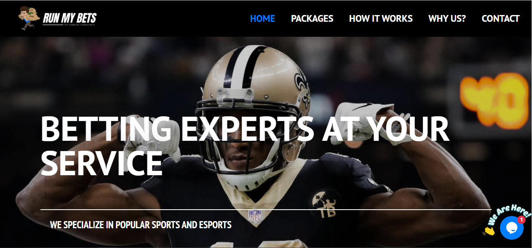Click the NFL shield on the jersey
The height and width of the screenshot is (248, 532).
255,216
